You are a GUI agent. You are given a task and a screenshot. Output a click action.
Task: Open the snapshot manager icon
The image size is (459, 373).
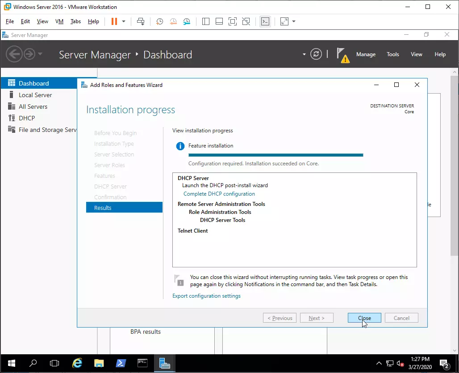point(187,21)
